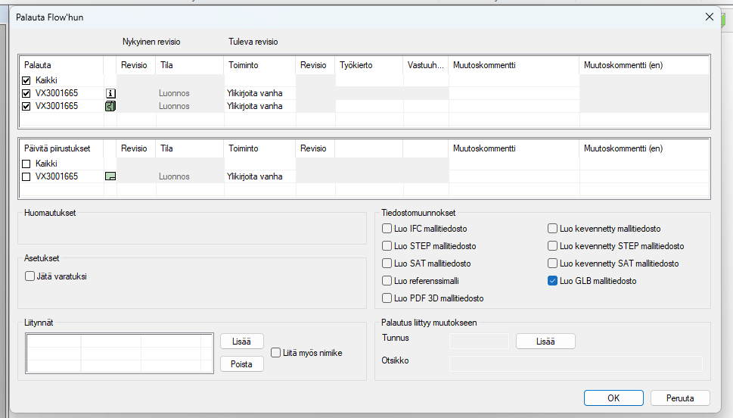Click the drawing sheet icon in Päivitä piirustukset
733x418 pixels.
(x=110, y=176)
